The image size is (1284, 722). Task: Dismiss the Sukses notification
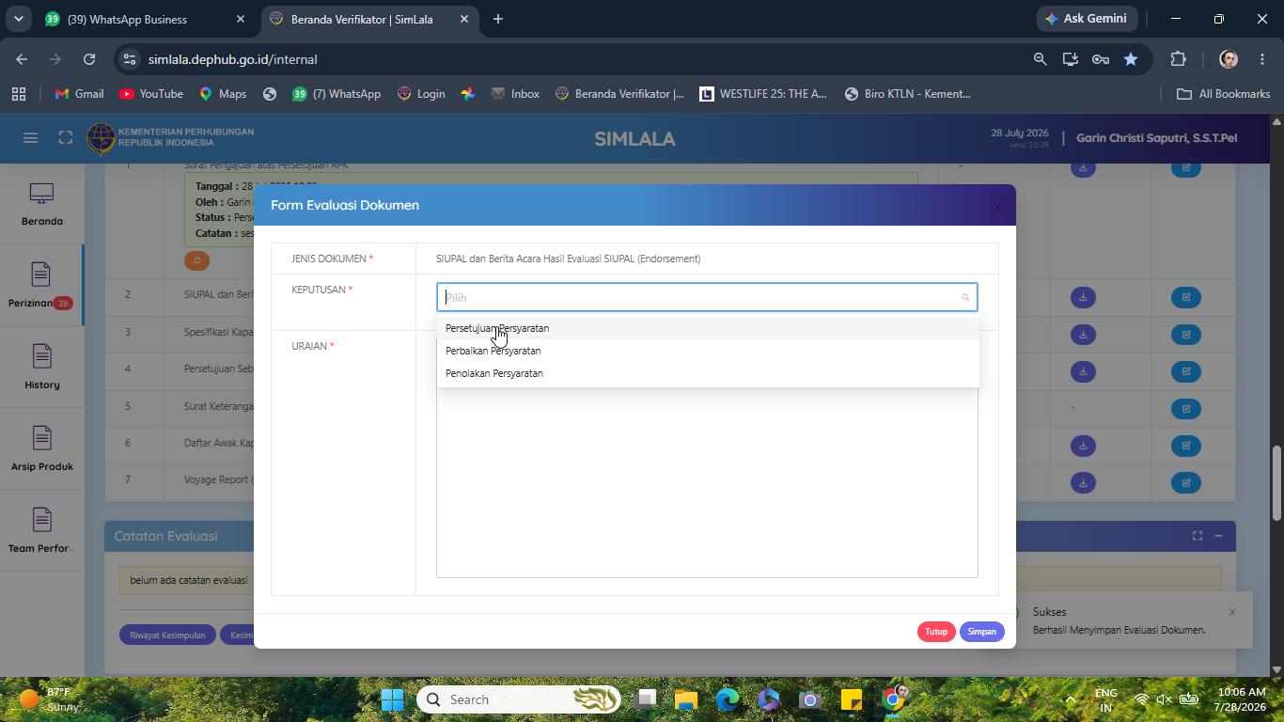[x=1231, y=612]
